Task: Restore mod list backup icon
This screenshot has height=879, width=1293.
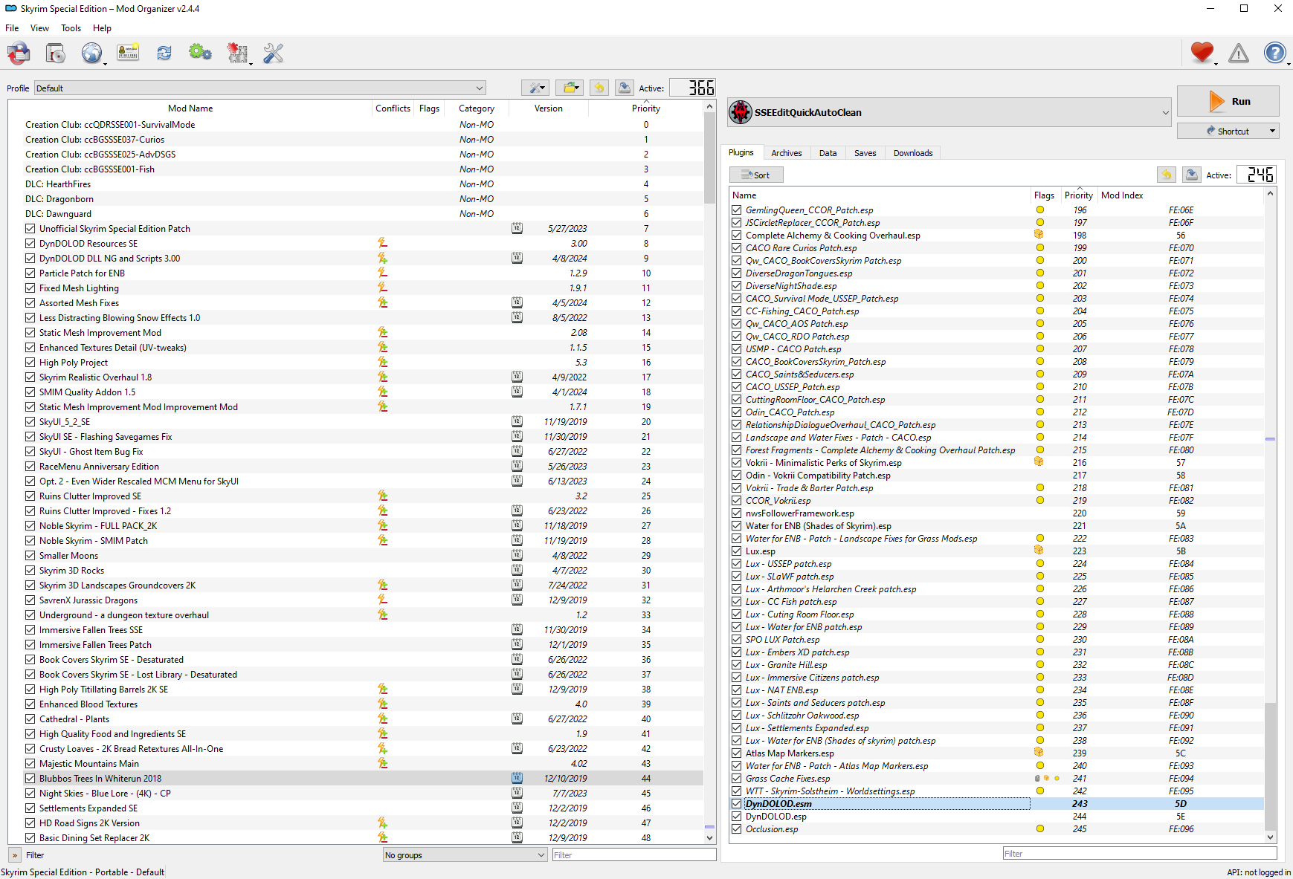Action: (599, 88)
